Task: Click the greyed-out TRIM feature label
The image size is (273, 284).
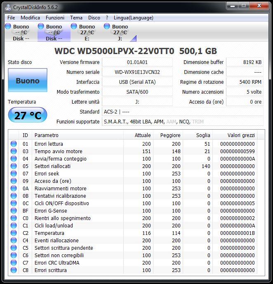Action: coord(198,122)
